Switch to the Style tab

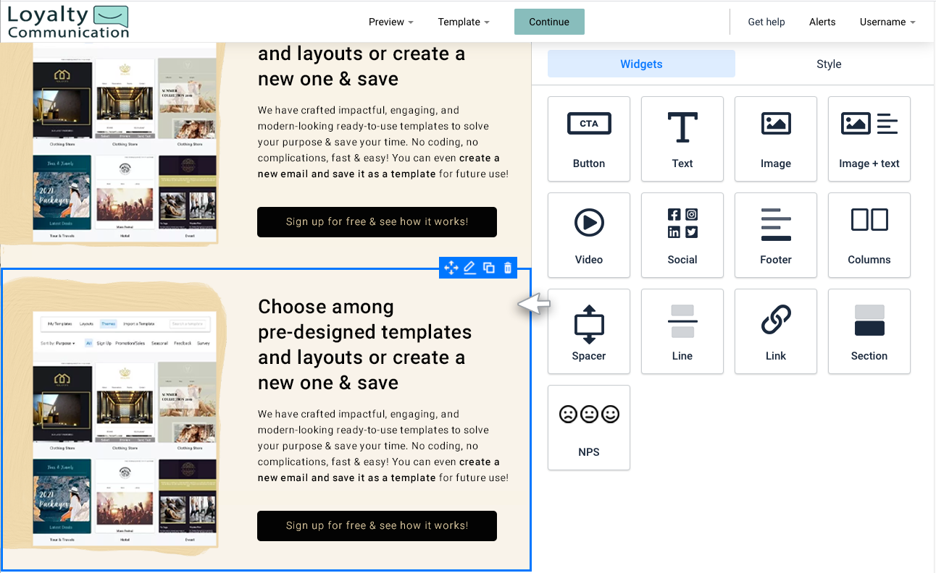point(829,64)
